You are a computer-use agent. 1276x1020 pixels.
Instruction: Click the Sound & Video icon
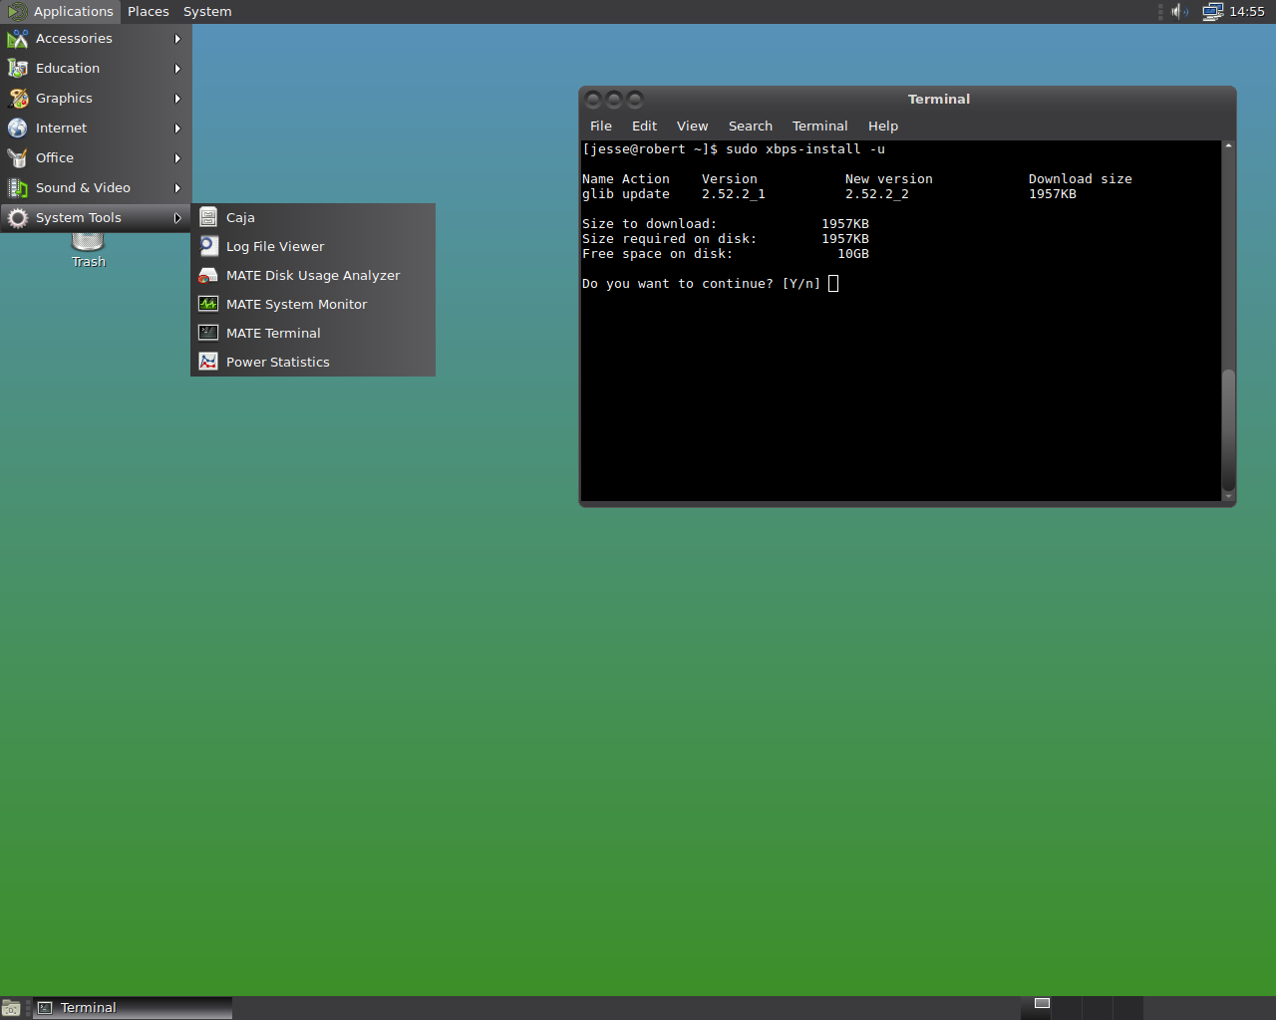pos(18,187)
